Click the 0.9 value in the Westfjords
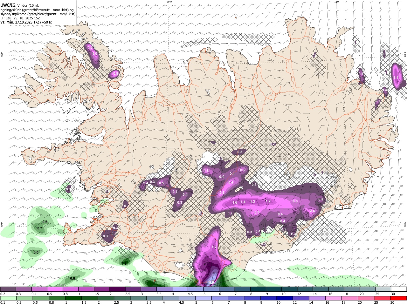 (116, 73)
